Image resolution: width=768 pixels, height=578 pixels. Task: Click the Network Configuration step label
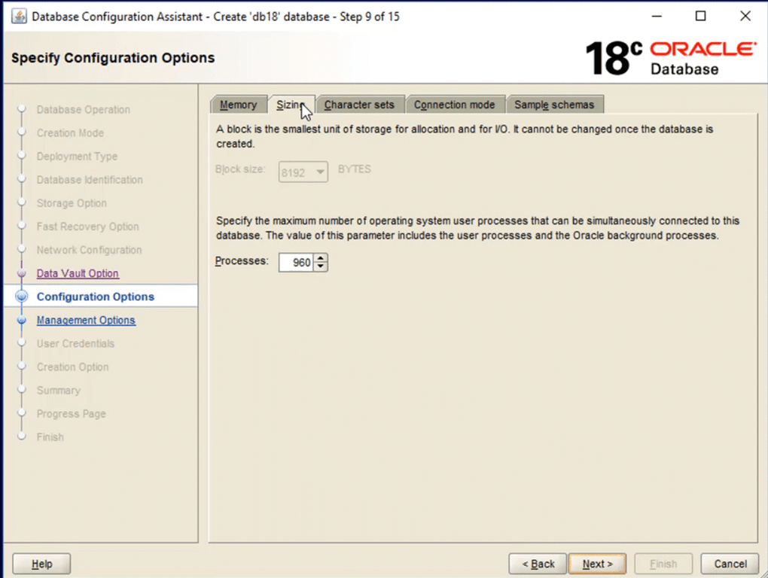89,250
